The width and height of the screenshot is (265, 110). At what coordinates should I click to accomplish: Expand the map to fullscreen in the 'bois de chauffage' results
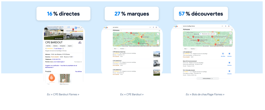tap(231, 33)
